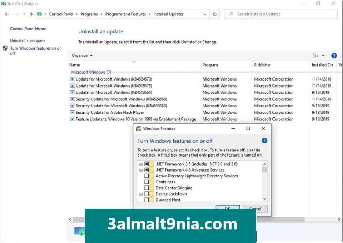
Task: Open Turn Windows features on or off
Action: click(x=35, y=51)
